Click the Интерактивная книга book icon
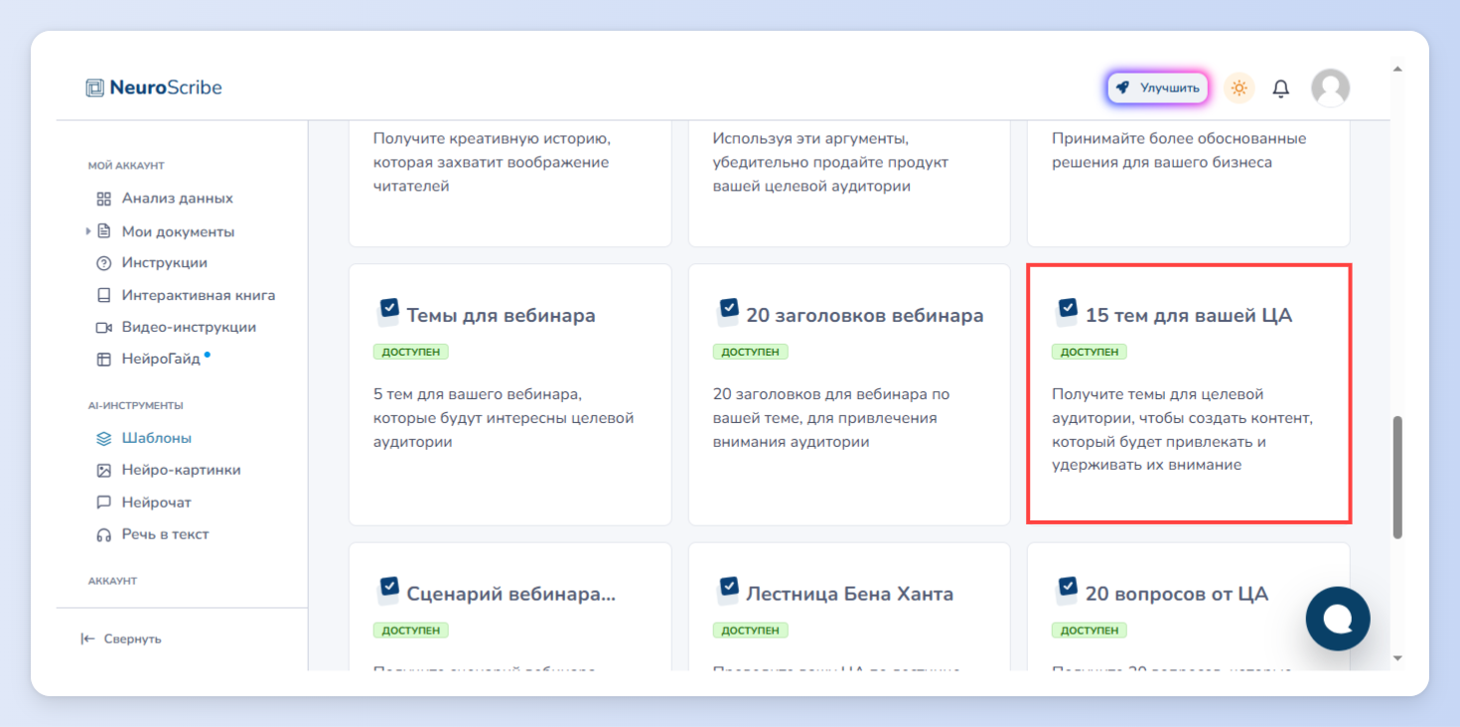Viewport: 1460px width, 727px height. pos(103,295)
